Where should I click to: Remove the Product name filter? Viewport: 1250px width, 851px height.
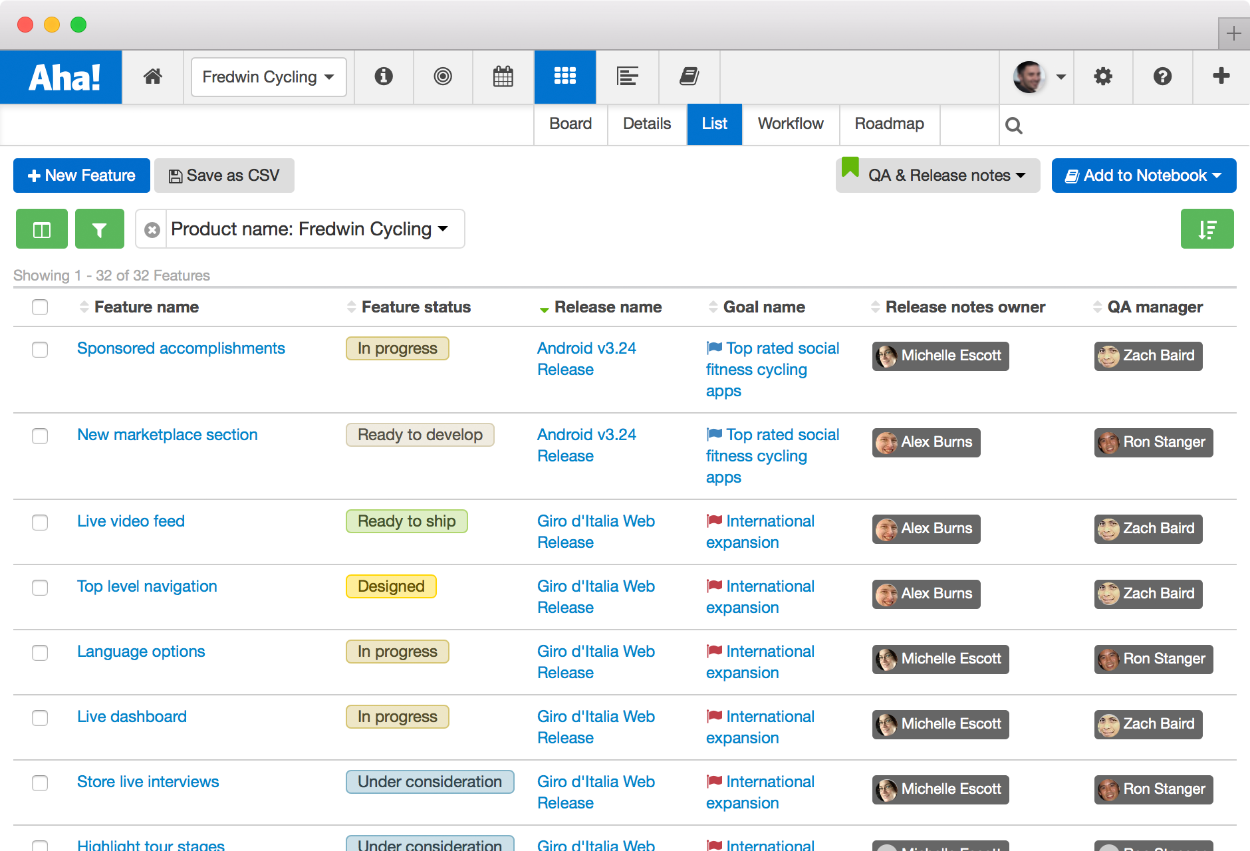click(152, 229)
